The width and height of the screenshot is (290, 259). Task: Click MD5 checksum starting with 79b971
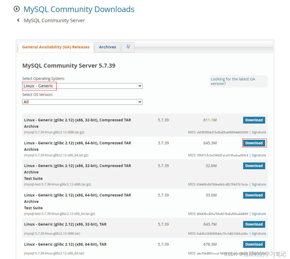[x=223, y=155]
